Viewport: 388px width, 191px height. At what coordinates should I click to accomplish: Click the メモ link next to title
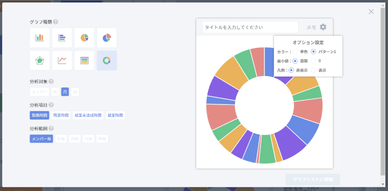point(311,27)
